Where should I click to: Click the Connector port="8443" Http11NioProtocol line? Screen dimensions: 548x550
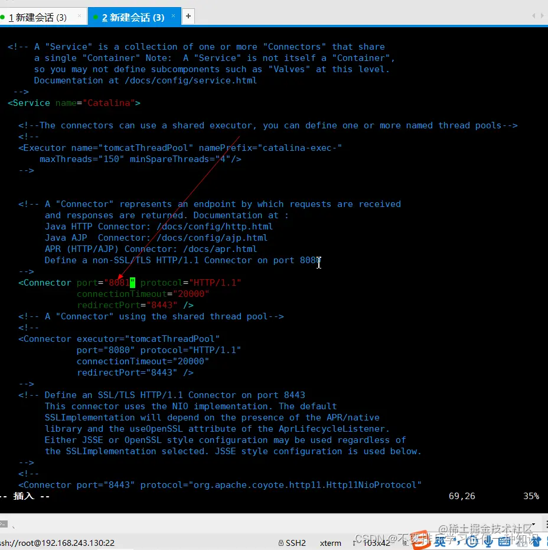[220, 485]
